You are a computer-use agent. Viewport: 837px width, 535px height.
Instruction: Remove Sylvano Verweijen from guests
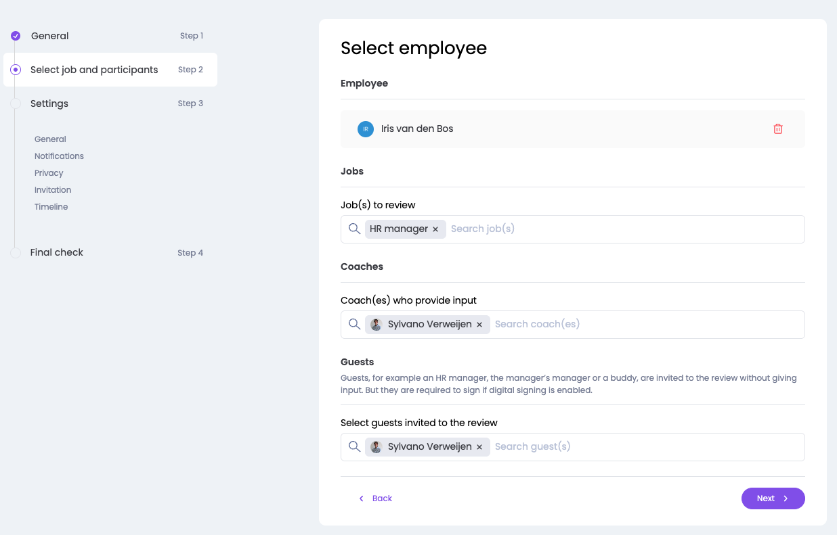[479, 447]
